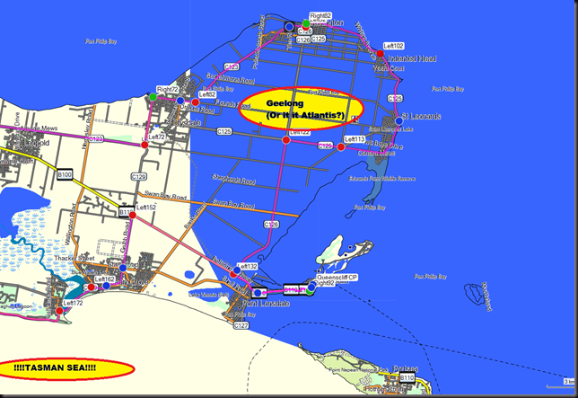This screenshot has height=398, width=578.
Task: Select the blue waypoint dot beside Left162
Action: pos(106,286)
